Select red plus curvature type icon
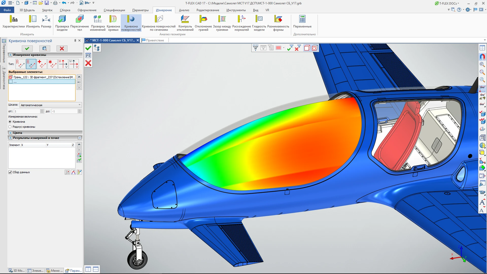This screenshot has height=274, width=487. (x=42, y=64)
